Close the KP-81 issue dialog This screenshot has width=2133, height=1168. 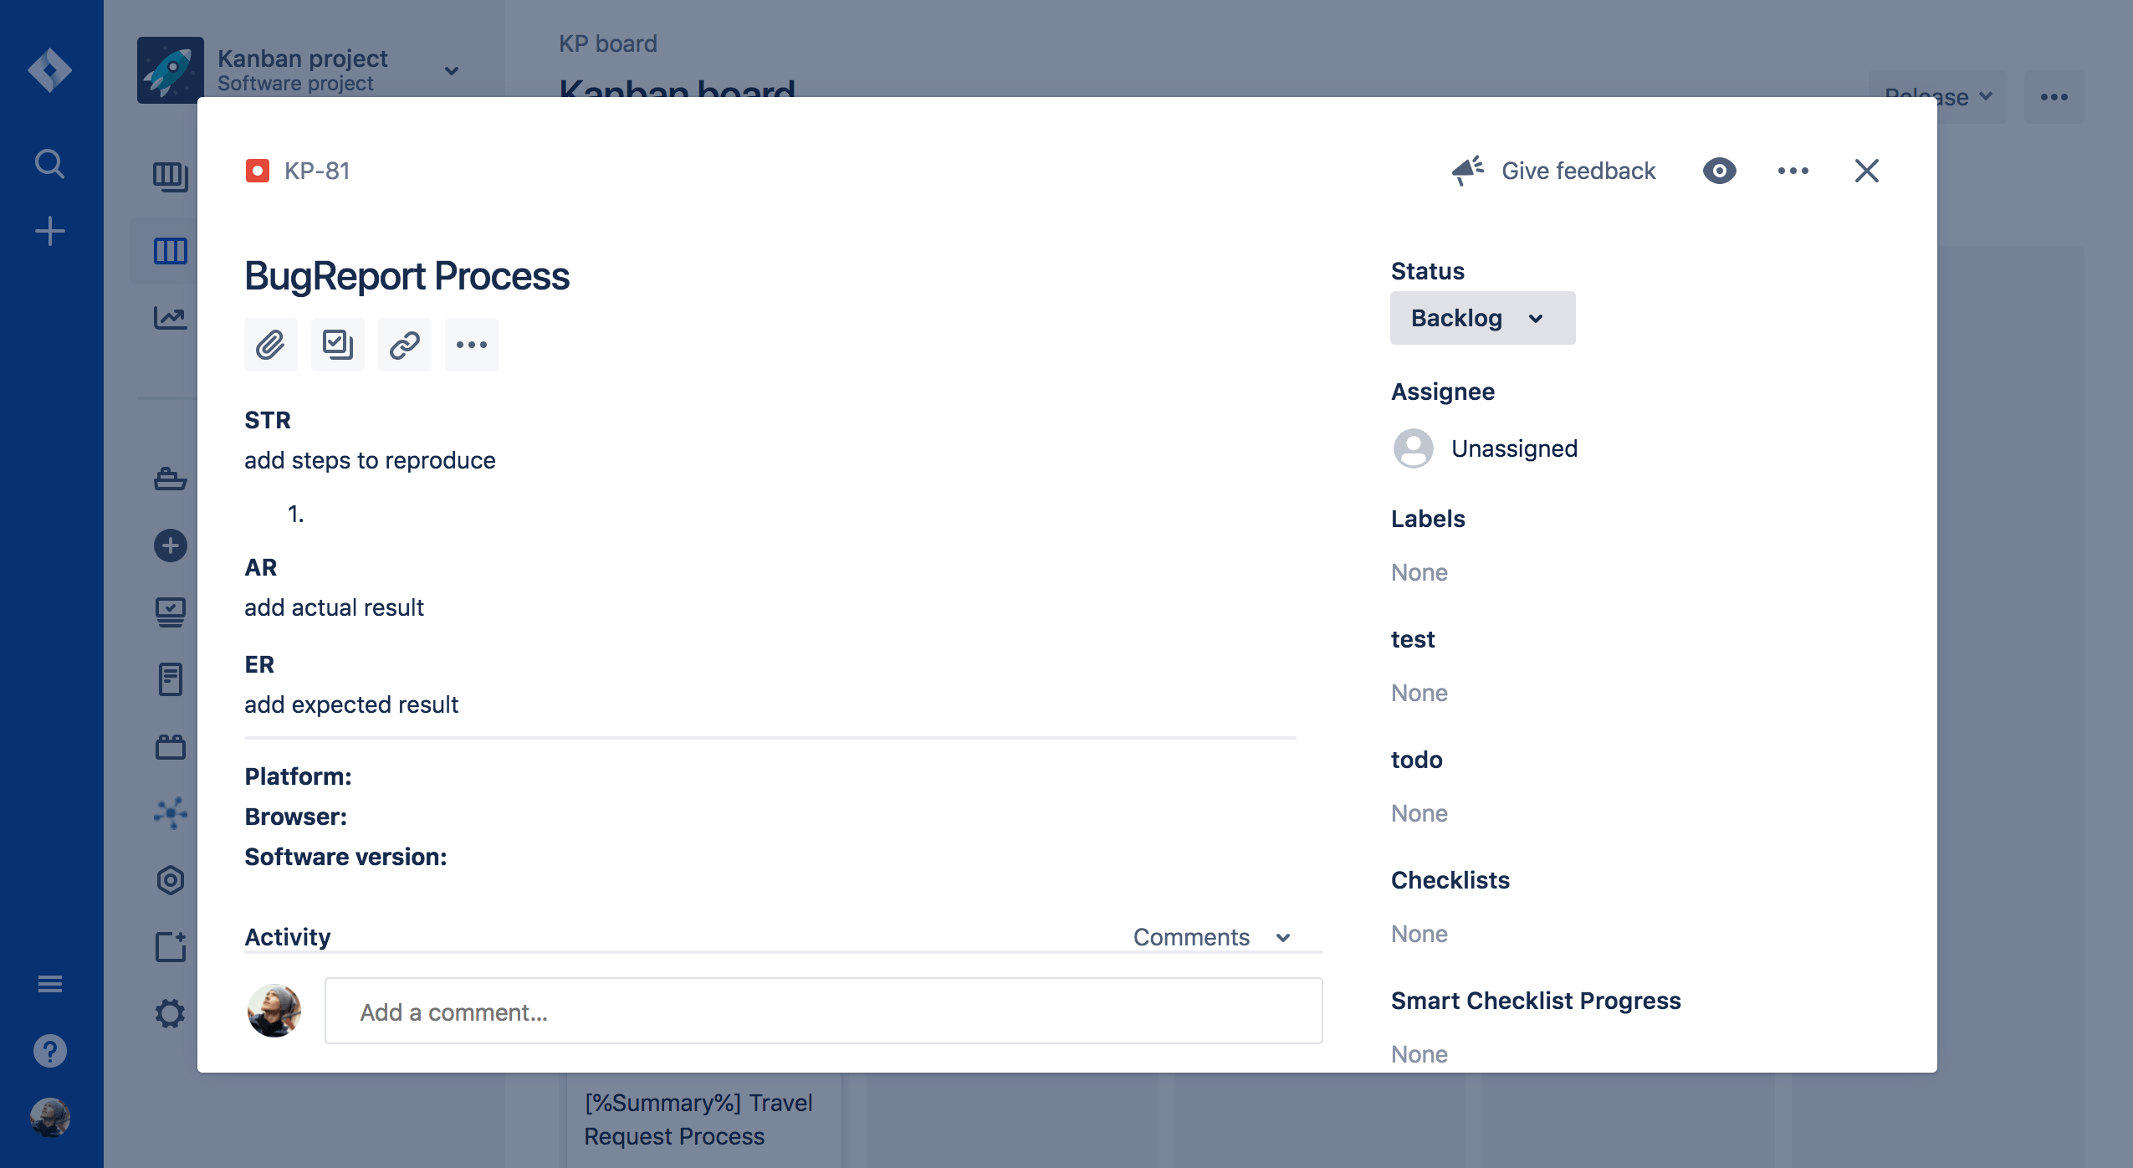coord(1866,171)
